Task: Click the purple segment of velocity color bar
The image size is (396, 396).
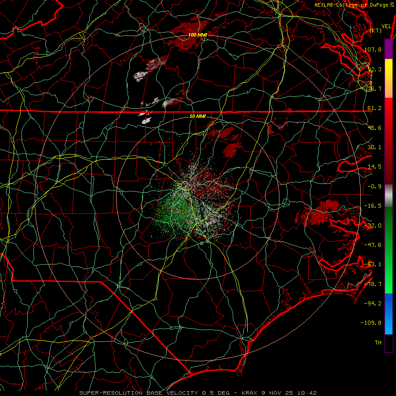Action: (x=389, y=49)
